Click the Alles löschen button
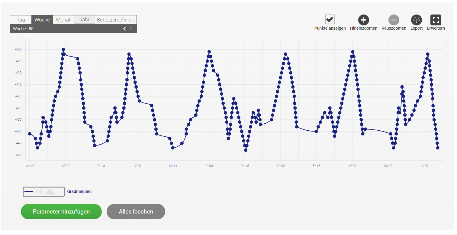Viewport: 457px width, 235px height. [x=136, y=211]
